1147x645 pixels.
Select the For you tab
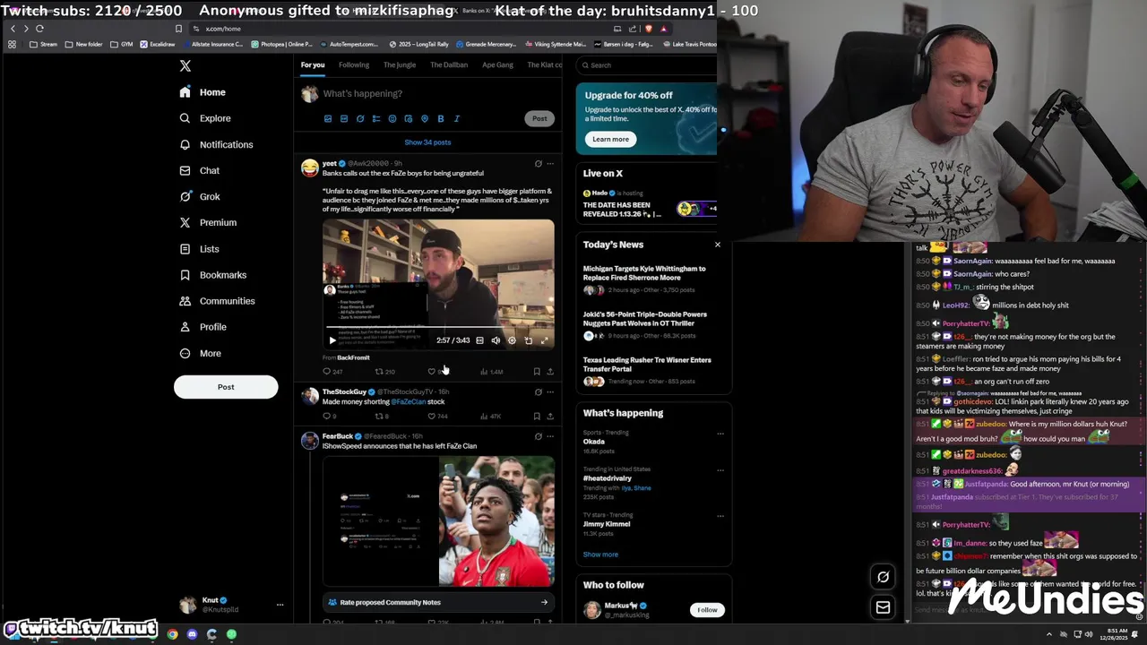[x=313, y=64]
